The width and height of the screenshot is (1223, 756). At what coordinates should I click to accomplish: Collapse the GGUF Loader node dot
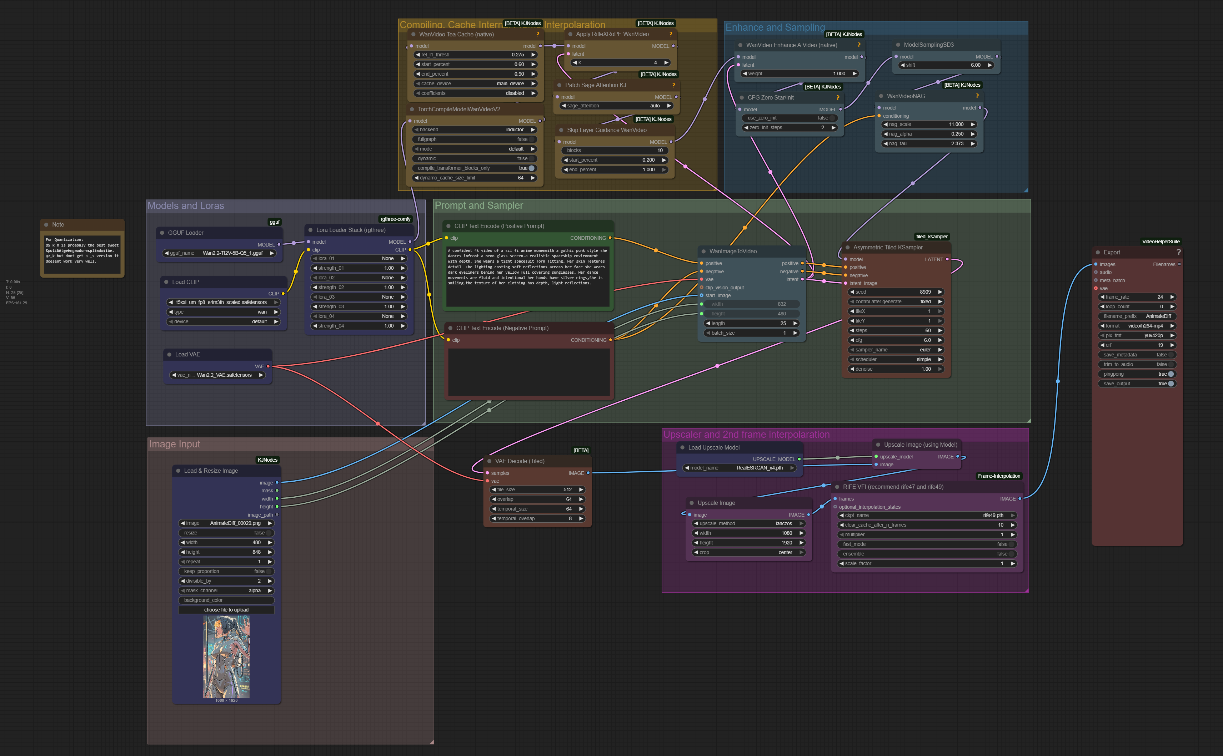tap(162, 233)
